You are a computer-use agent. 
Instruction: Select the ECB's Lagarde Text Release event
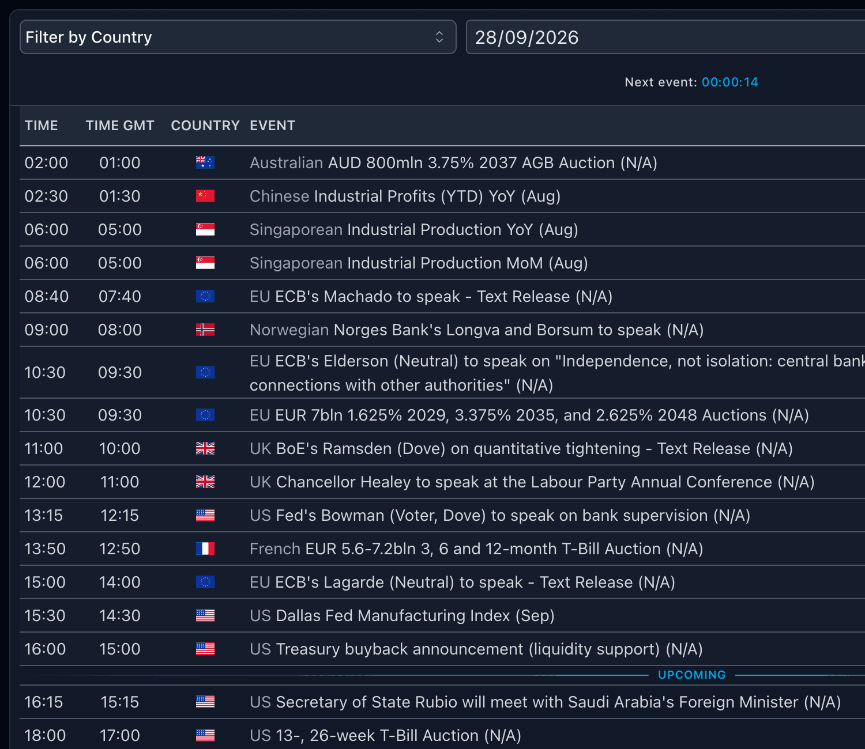462,582
